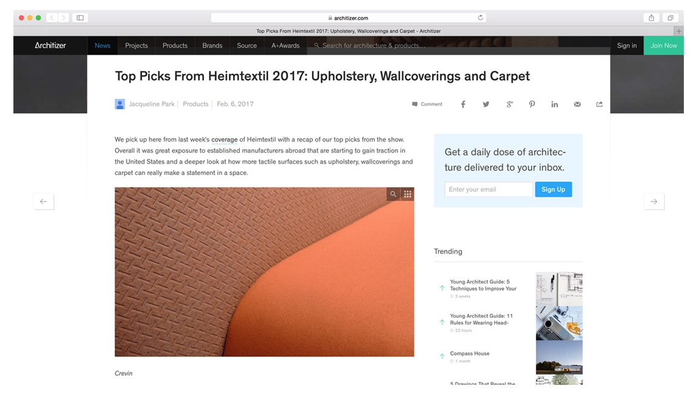Viewport: 693px width, 394px height.
Task: Open image grid view icon on photo
Action: tap(408, 194)
